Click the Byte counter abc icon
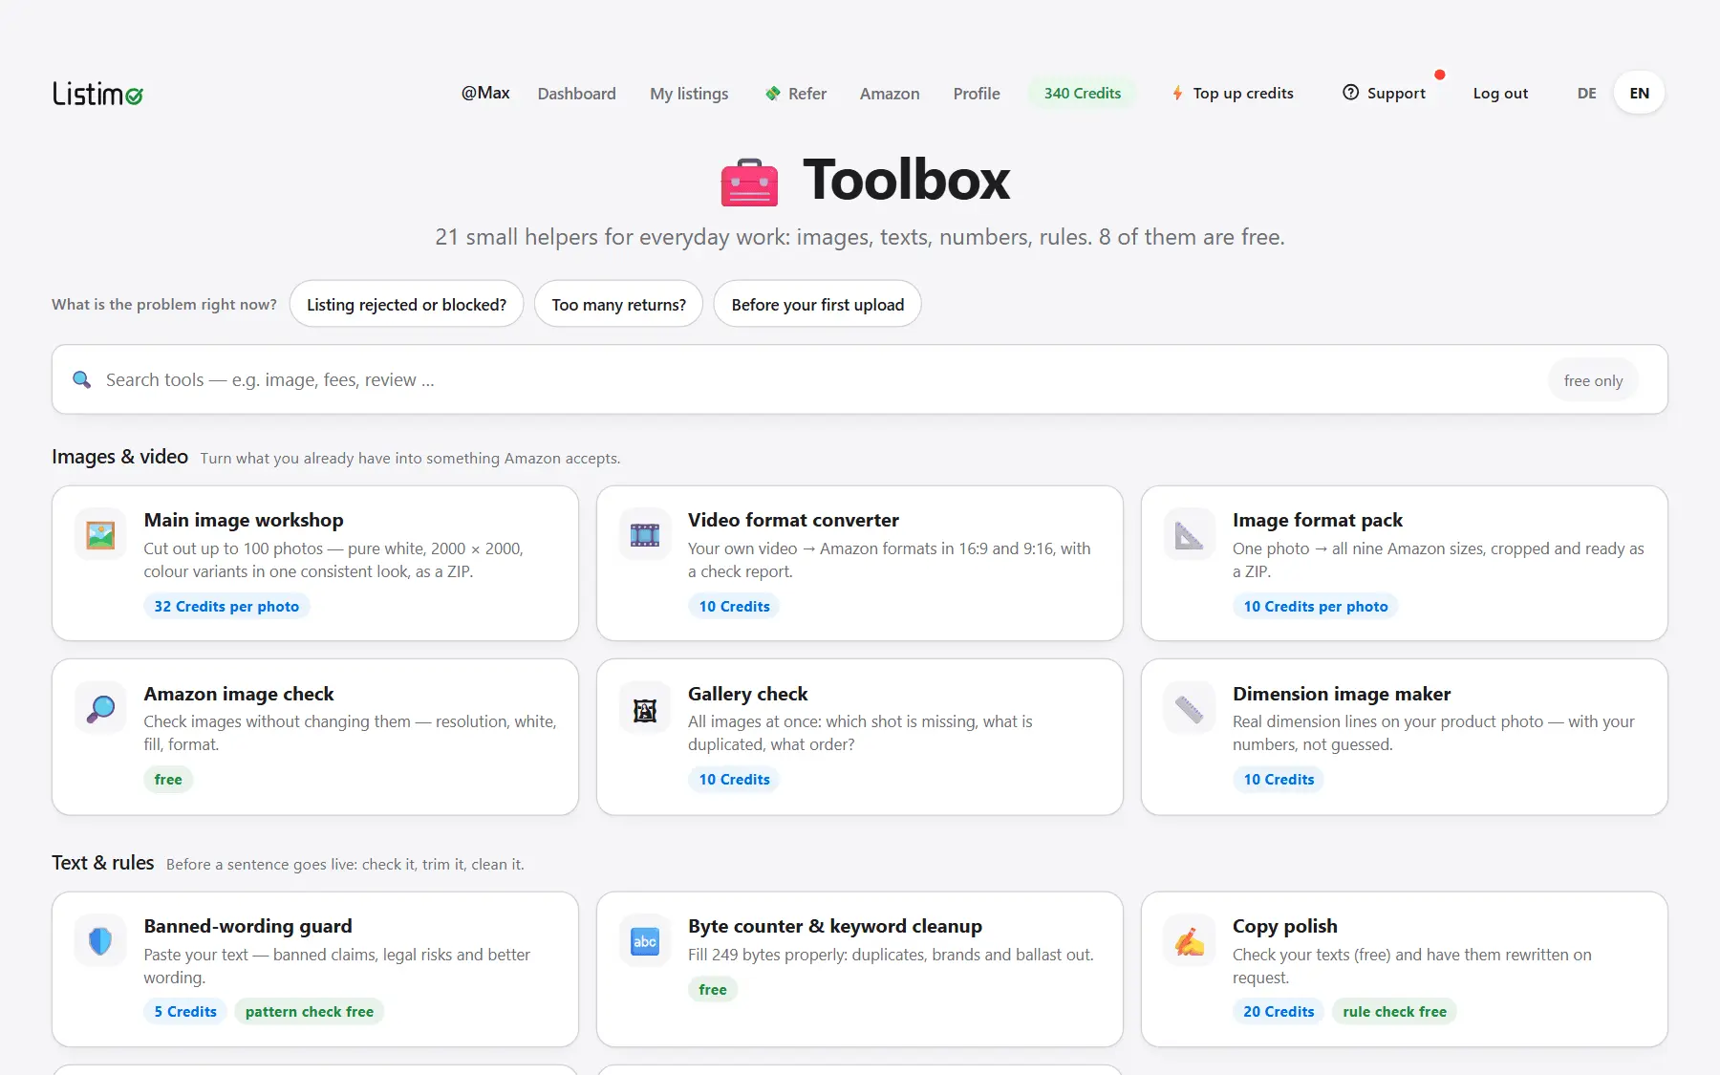 [645, 941]
